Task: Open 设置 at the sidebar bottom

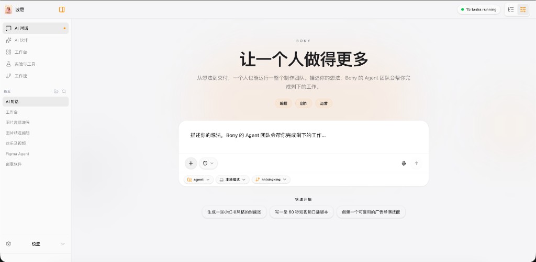Action: 36,244
